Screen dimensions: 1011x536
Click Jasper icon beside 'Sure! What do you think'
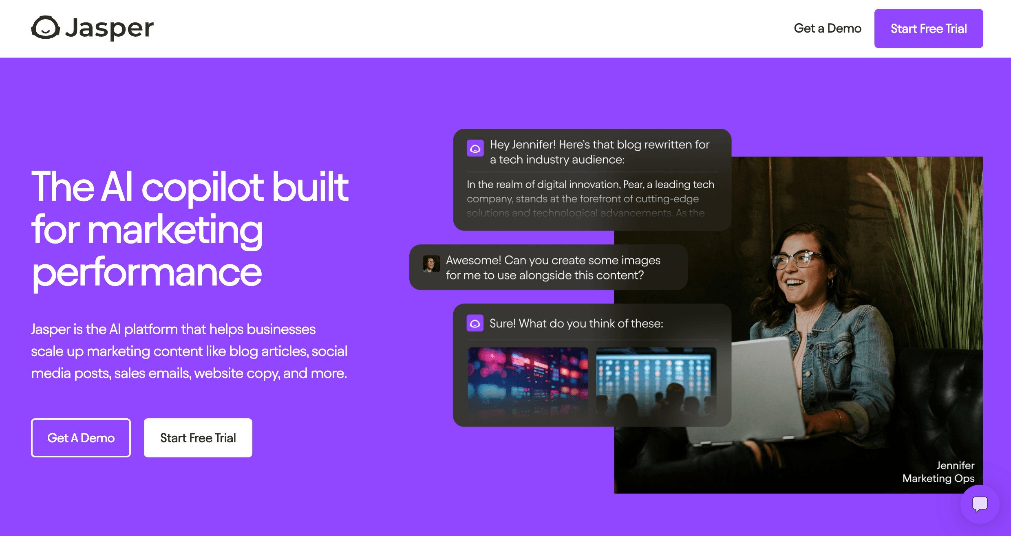coord(475,323)
